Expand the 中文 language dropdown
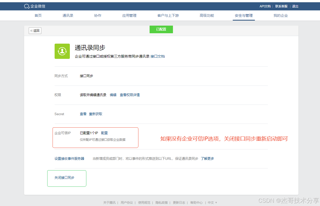This screenshot has height=206, width=320. click(212, 202)
